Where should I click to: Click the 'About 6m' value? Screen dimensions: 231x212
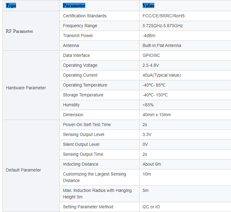pos(152,164)
